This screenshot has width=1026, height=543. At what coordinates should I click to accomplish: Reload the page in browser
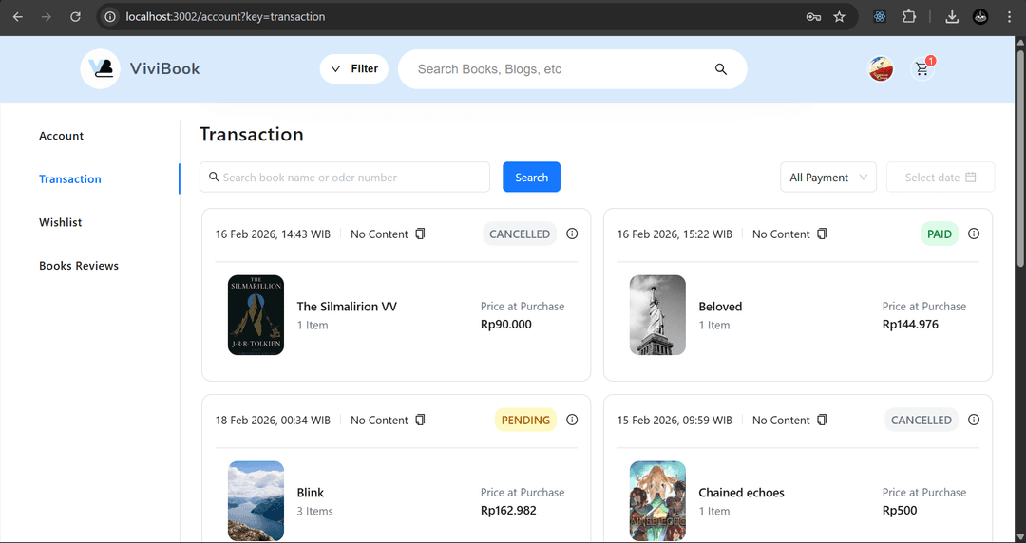coord(75,17)
